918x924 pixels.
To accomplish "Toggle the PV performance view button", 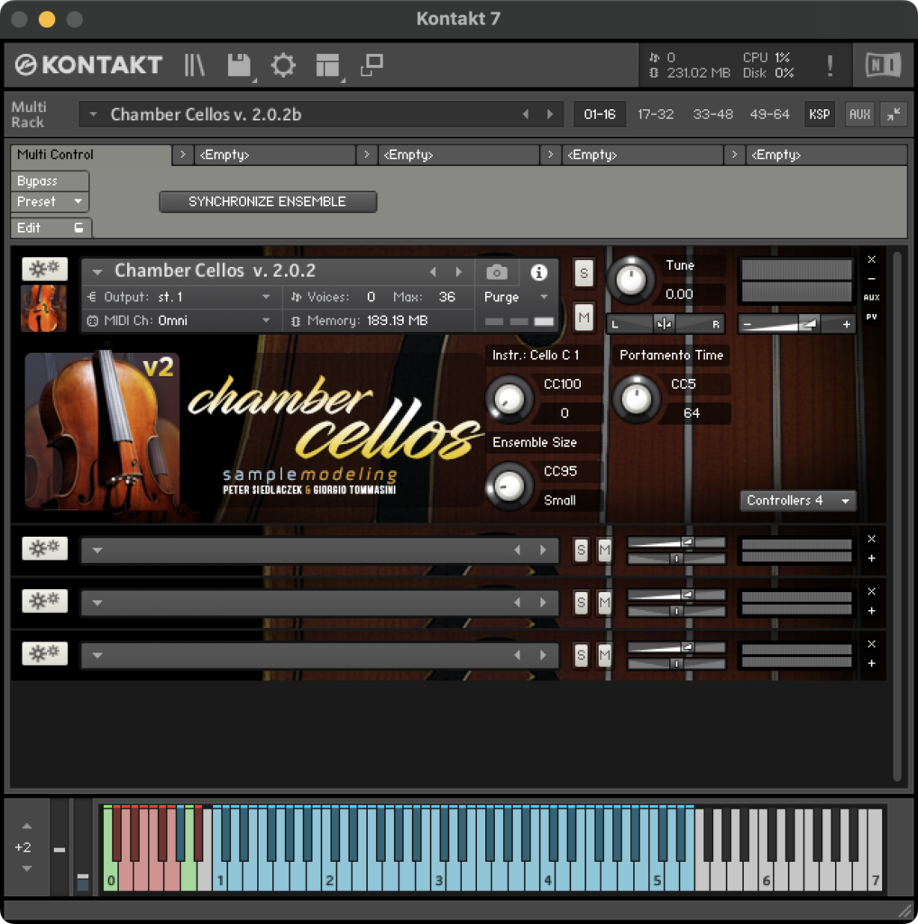I will [x=871, y=317].
